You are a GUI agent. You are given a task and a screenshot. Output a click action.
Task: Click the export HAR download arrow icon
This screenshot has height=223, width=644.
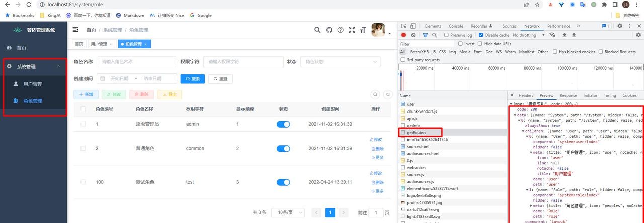(x=574, y=35)
